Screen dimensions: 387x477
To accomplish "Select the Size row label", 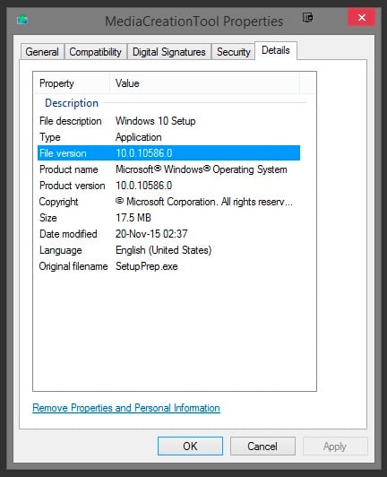I will tap(48, 218).
